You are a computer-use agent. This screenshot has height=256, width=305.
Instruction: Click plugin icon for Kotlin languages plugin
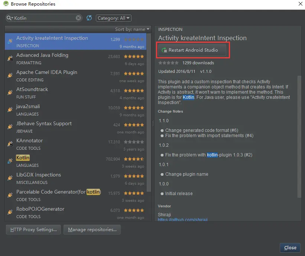[x=10, y=161]
